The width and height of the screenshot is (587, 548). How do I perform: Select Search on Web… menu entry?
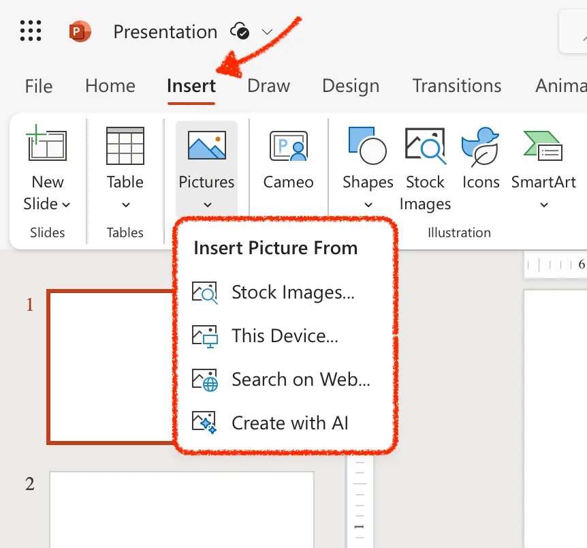[x=286, y=380]
